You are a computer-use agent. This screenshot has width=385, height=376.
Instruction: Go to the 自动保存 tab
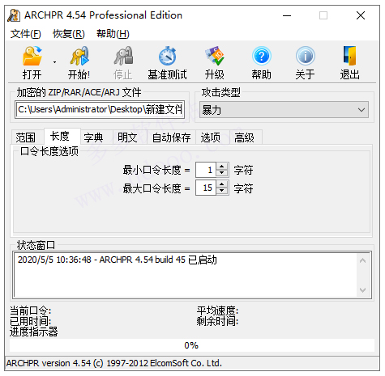[171, 137]
